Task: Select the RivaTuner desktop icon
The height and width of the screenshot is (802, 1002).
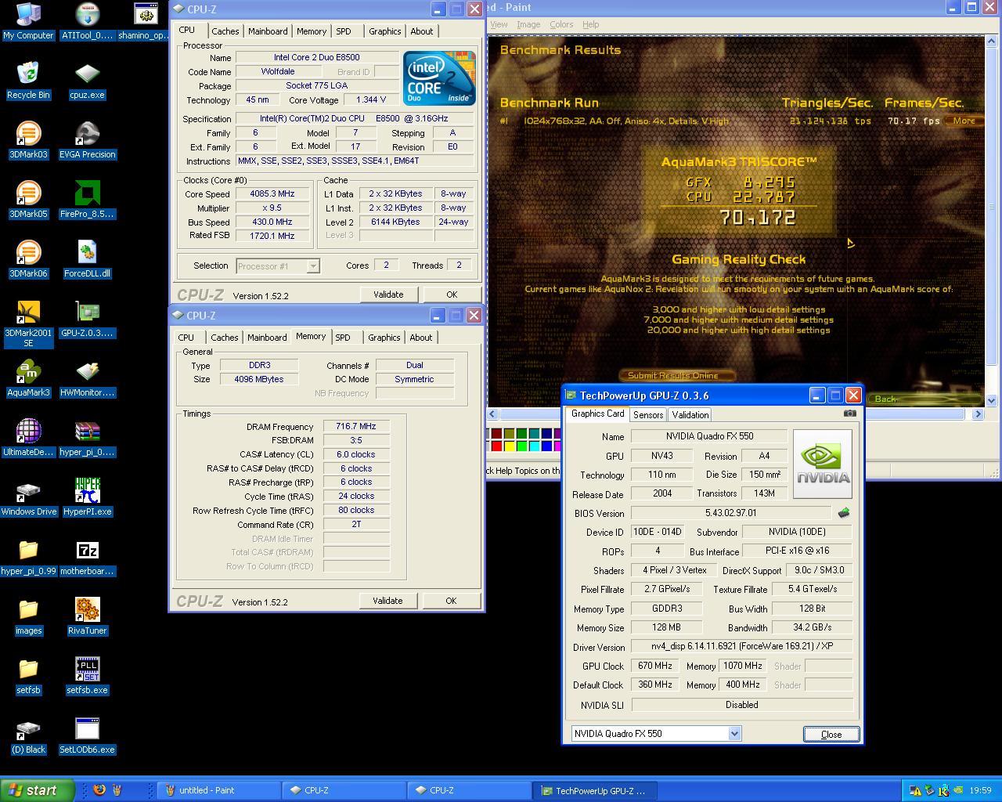Action: (x=88, y=616)
